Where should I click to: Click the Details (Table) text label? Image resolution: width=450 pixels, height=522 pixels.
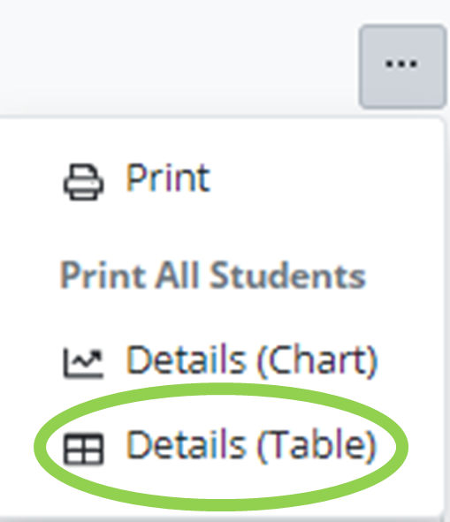click(x=251, y=446)
